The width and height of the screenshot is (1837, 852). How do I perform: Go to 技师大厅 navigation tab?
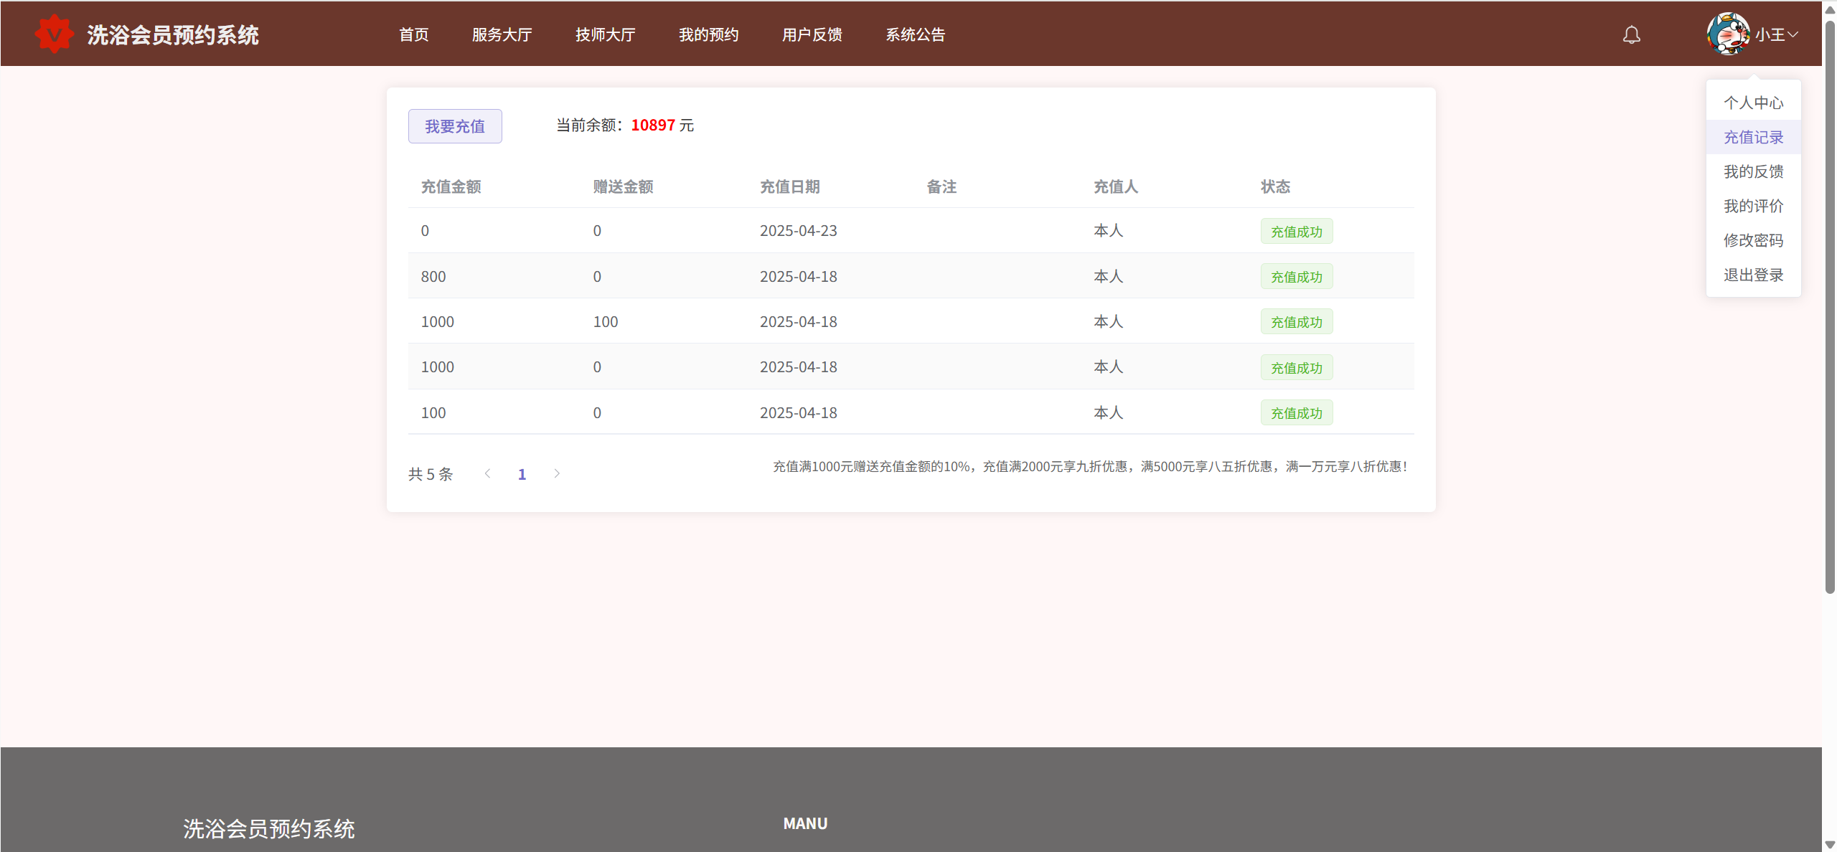click(x=605, y=34)
